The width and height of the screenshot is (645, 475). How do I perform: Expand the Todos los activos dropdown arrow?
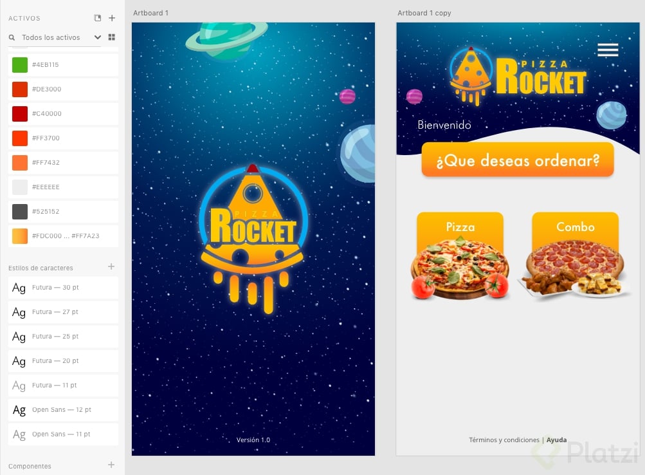tap(98, 37)
